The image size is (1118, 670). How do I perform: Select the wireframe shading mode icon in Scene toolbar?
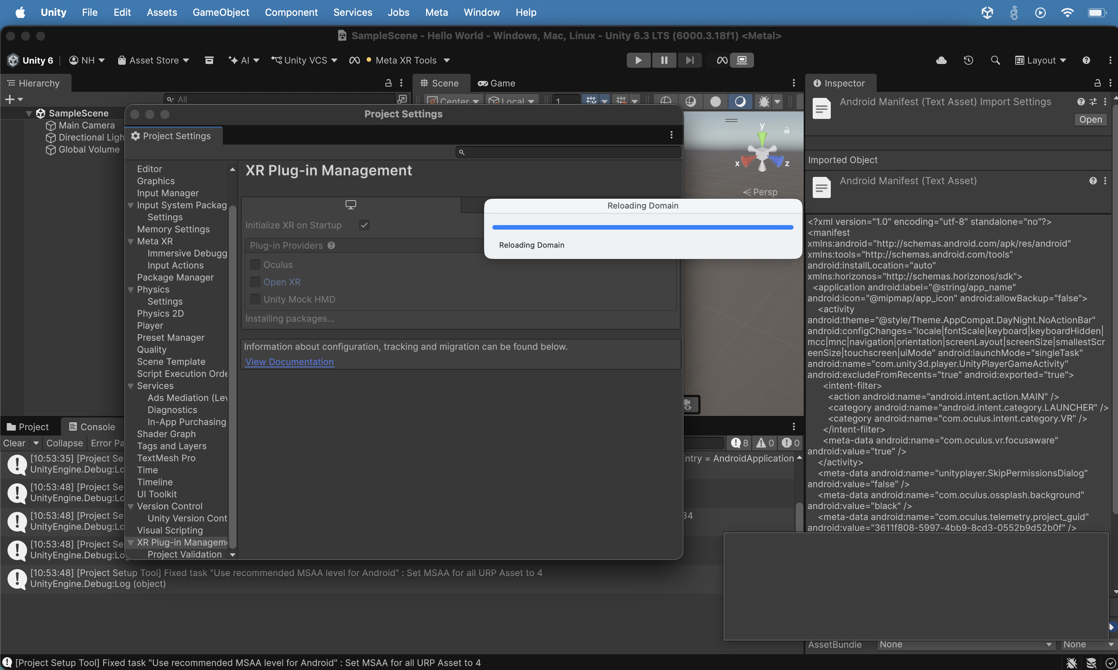pos(666,101)
